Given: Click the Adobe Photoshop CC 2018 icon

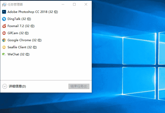Looking at the screenshot, I should 4,12.
